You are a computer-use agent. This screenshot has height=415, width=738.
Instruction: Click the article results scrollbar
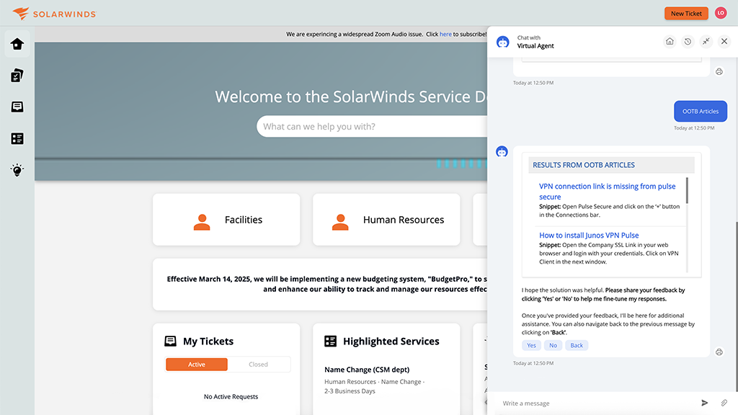click(687, 190)
